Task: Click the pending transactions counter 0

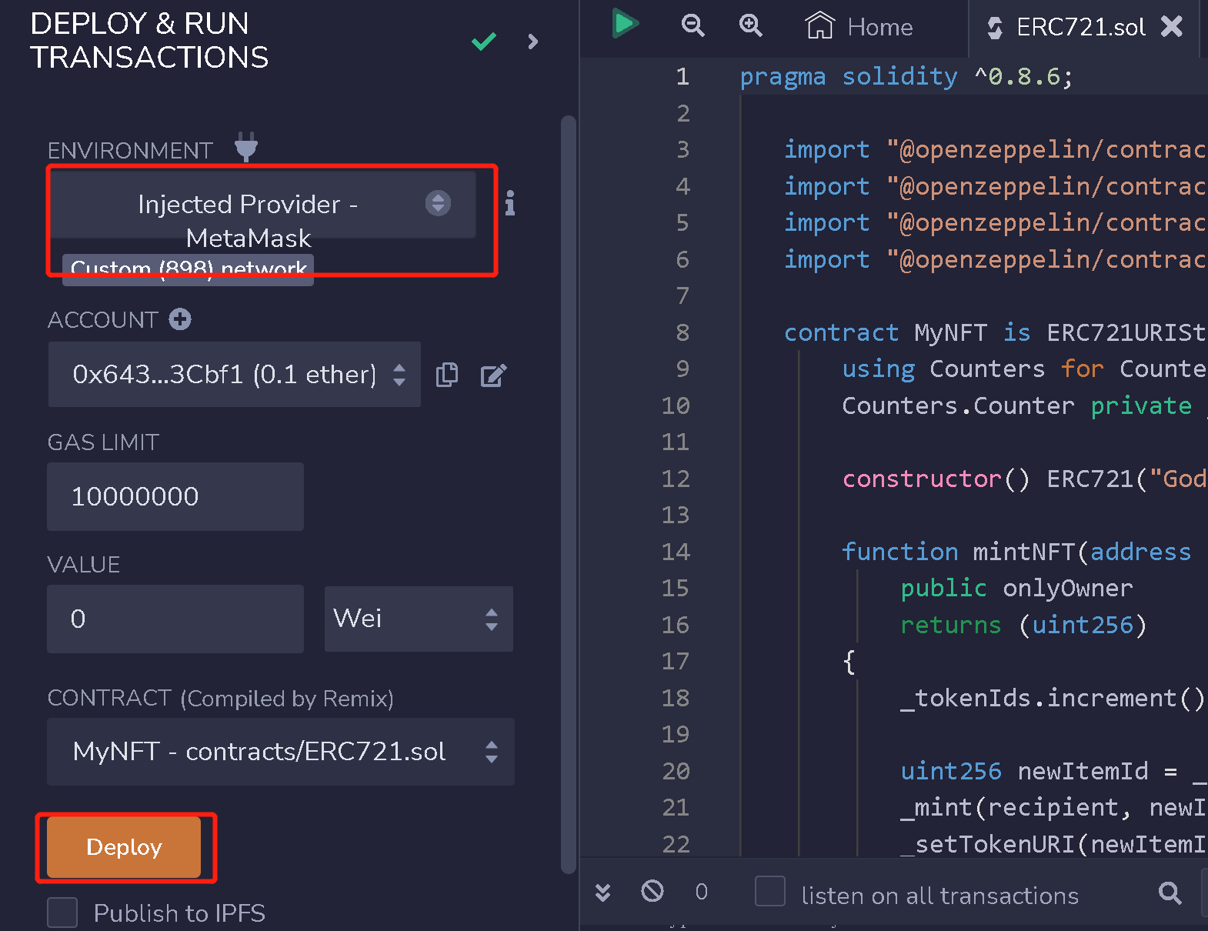Action: point(701,892)
